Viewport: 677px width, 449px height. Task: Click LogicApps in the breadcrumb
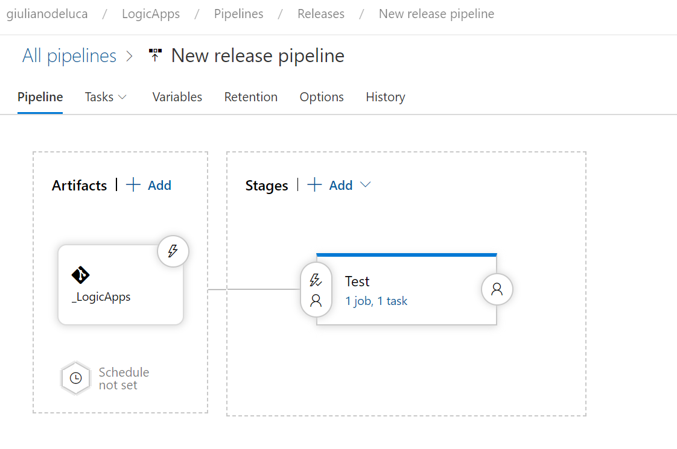pyautogui.click(x=151, y=14)
